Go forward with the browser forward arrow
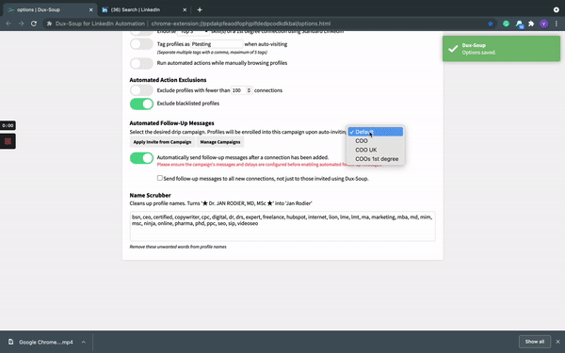The image size is (565, 353). [x=21, y=24]
